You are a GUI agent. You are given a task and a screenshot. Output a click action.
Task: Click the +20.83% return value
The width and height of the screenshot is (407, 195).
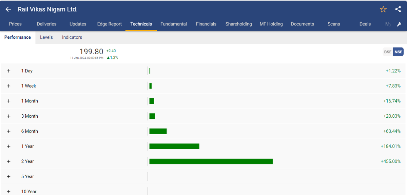(x=392, y=116)
